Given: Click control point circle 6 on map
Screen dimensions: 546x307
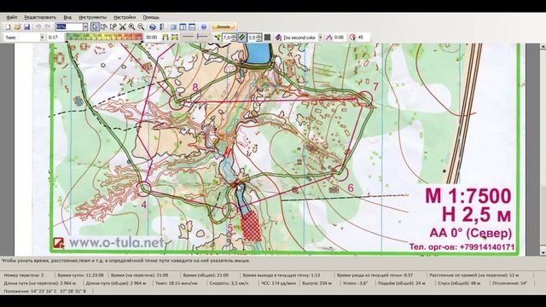Looking at the screenshot, I should [340, 173].
